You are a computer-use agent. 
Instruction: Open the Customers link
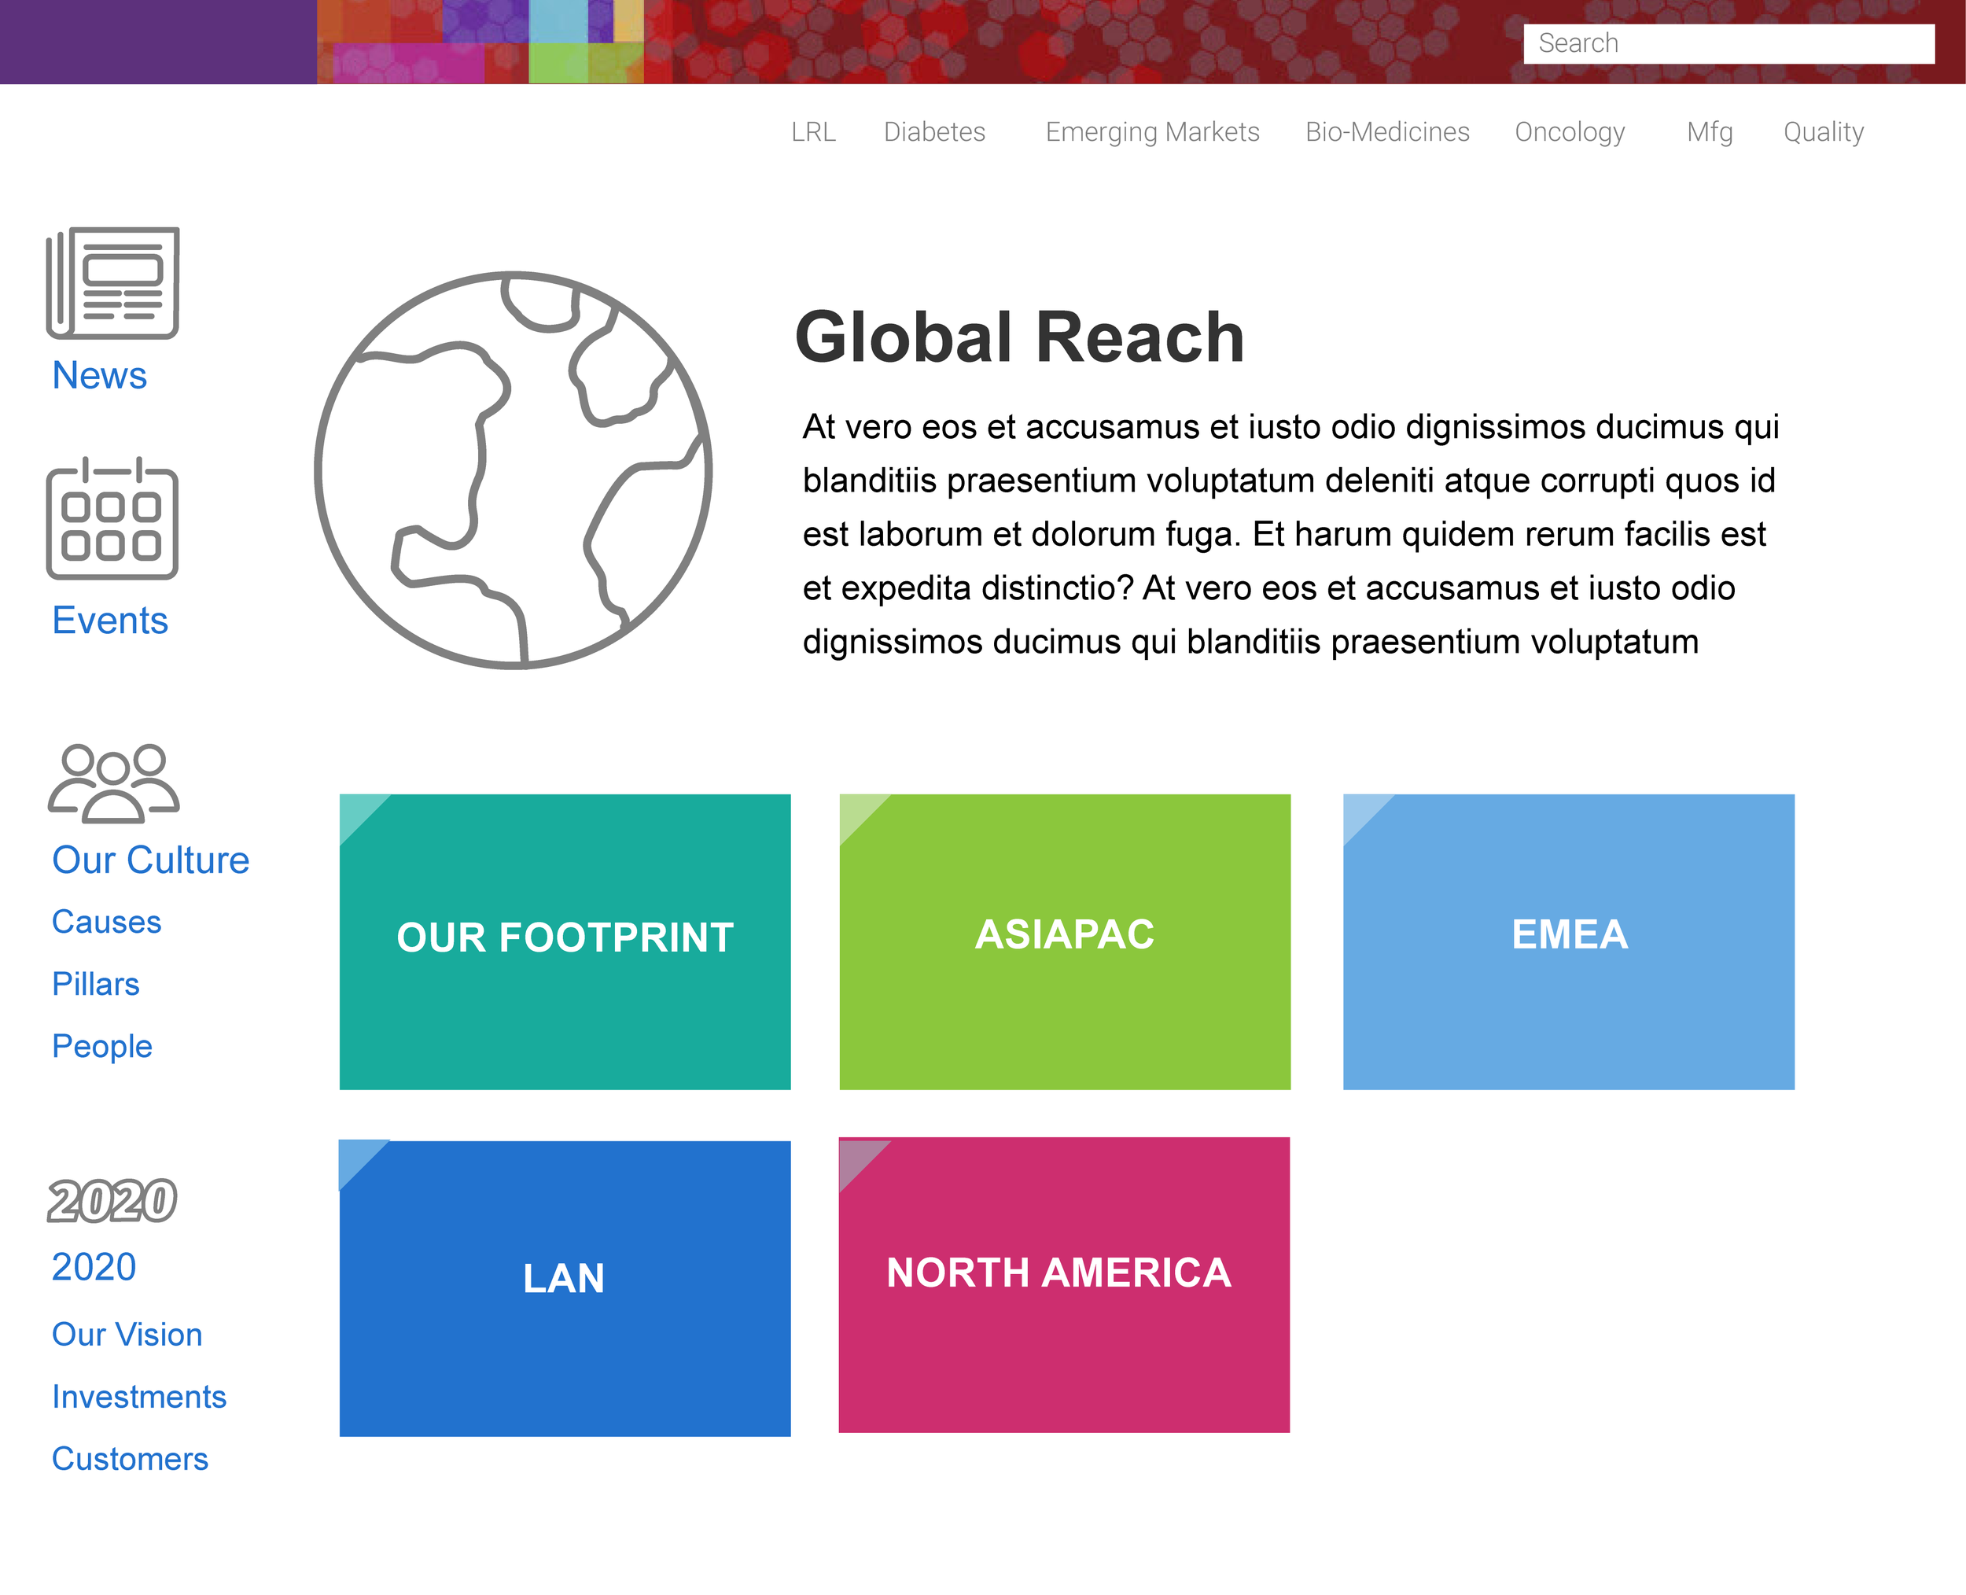(130, 1460)
